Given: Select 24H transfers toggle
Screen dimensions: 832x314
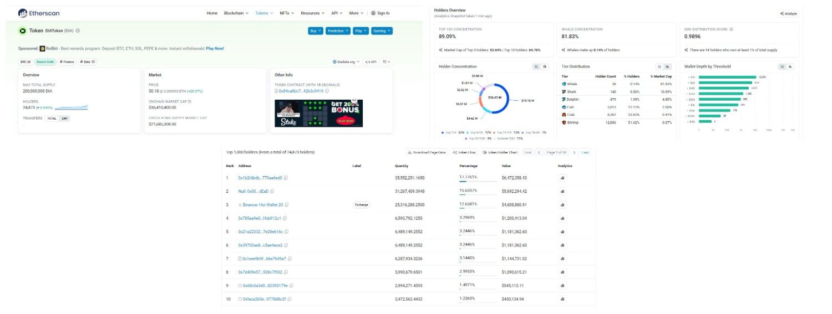Looking at the screenshot, I should tap(64, 119).
